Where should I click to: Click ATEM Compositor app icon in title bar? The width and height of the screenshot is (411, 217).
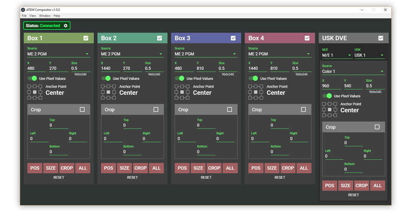point(23,10)
